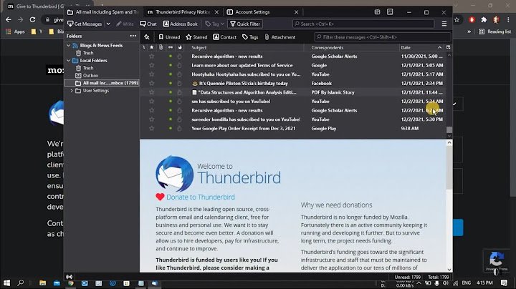Collapse the Local Folders tree
516x289 pixels.
[x=69, y=60]
